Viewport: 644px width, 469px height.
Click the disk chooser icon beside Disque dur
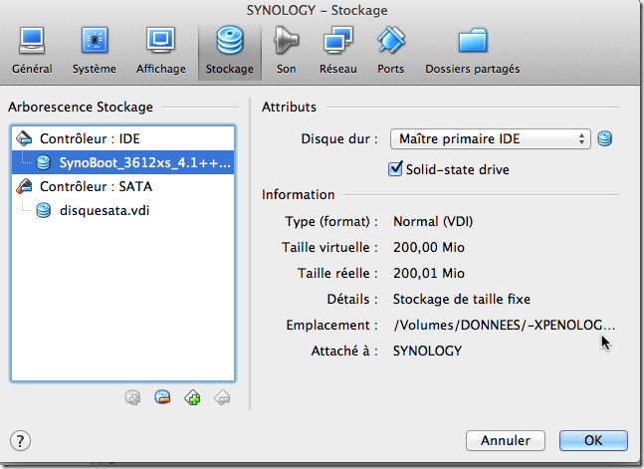(604, 139)
